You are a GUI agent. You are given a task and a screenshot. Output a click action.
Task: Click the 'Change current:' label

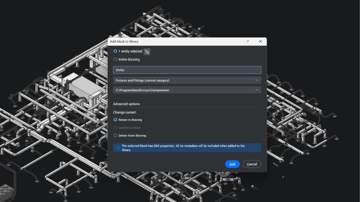125,113
